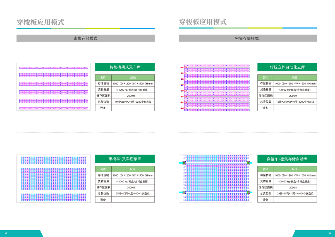The width and height of the screenshot is (335, 237).
Task: Open the 穿梭车+叉车密集库 layout diagram
Action: (54, 178)
